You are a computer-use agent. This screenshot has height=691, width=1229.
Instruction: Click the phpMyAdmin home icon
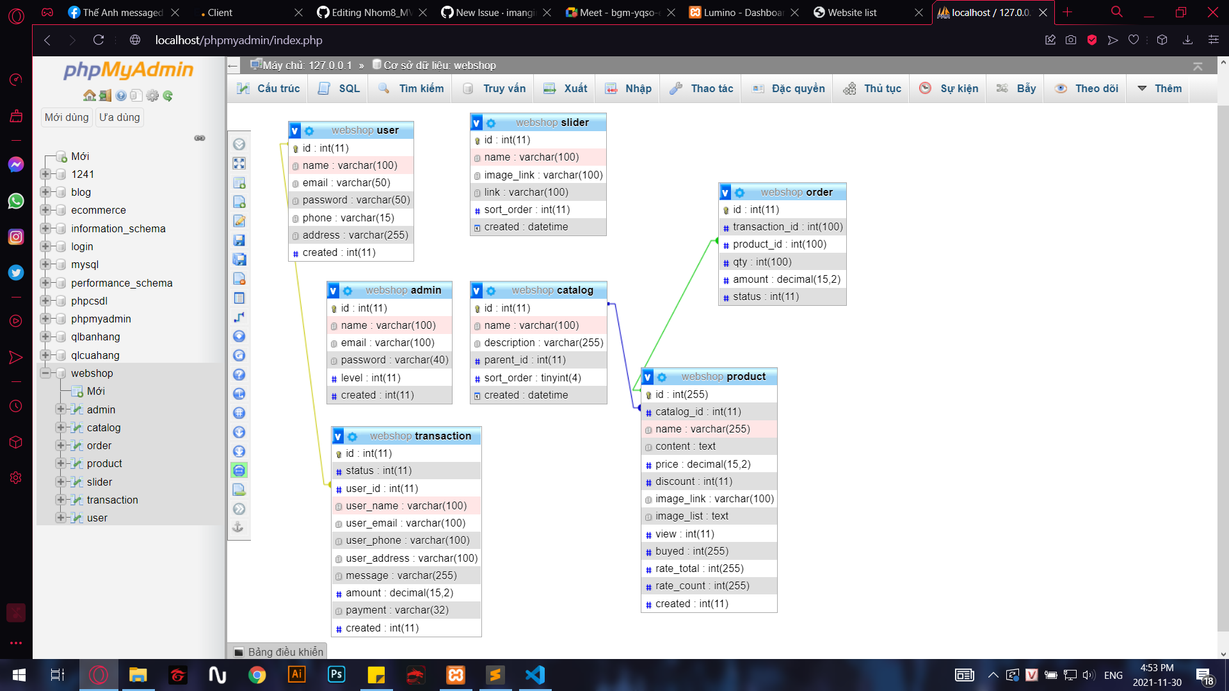point(88,95)
